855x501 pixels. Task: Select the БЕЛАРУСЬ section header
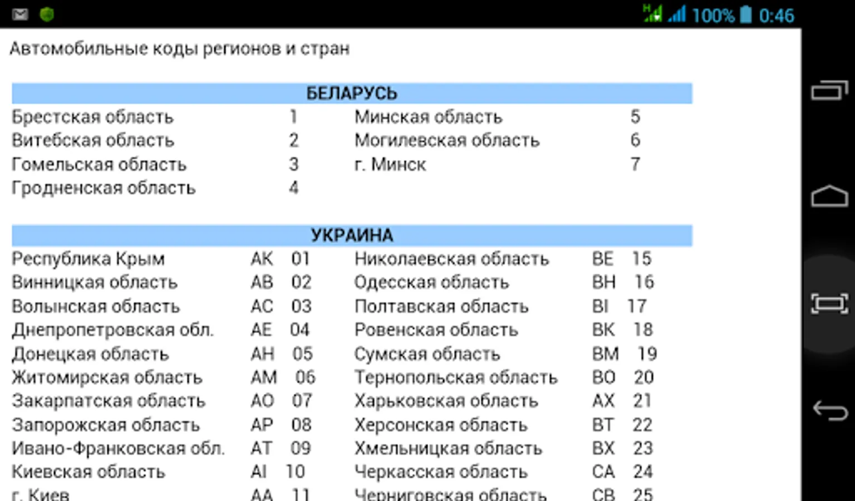352,93
